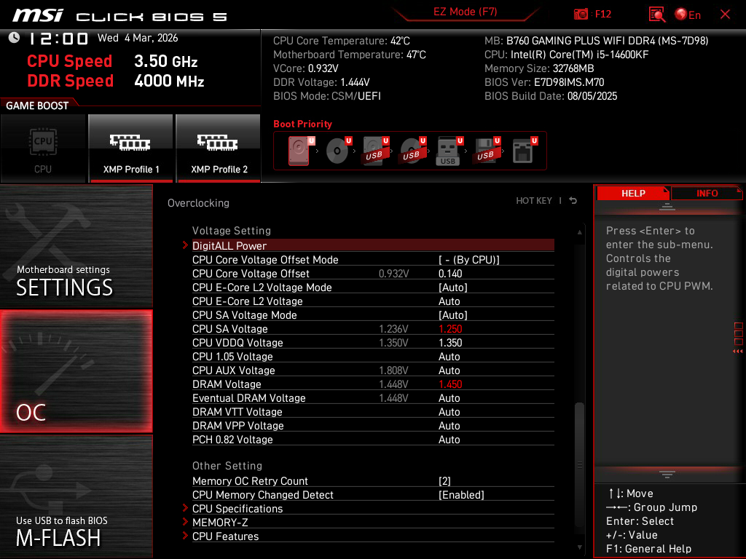Open CPU Memory Changed Detect dropdown
Image resolution: width=746 pixels, height=559 pixels.
click(x=461, y=495)
